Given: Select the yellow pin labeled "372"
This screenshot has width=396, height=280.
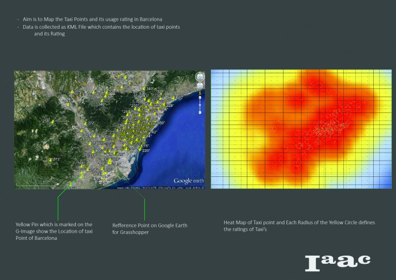Looking at the screenshot, I should [85, 124].
